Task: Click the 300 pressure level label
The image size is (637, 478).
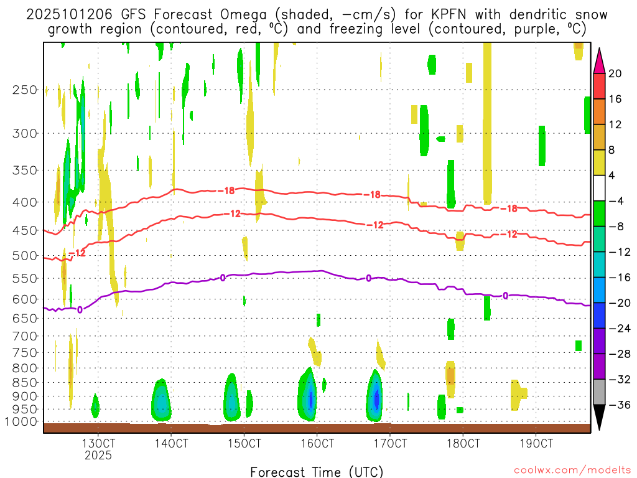Action: pos(25,133)
